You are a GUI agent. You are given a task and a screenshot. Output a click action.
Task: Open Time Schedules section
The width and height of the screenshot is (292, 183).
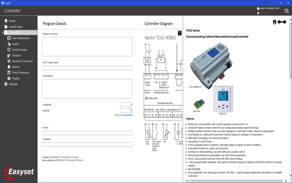point(20,72)
